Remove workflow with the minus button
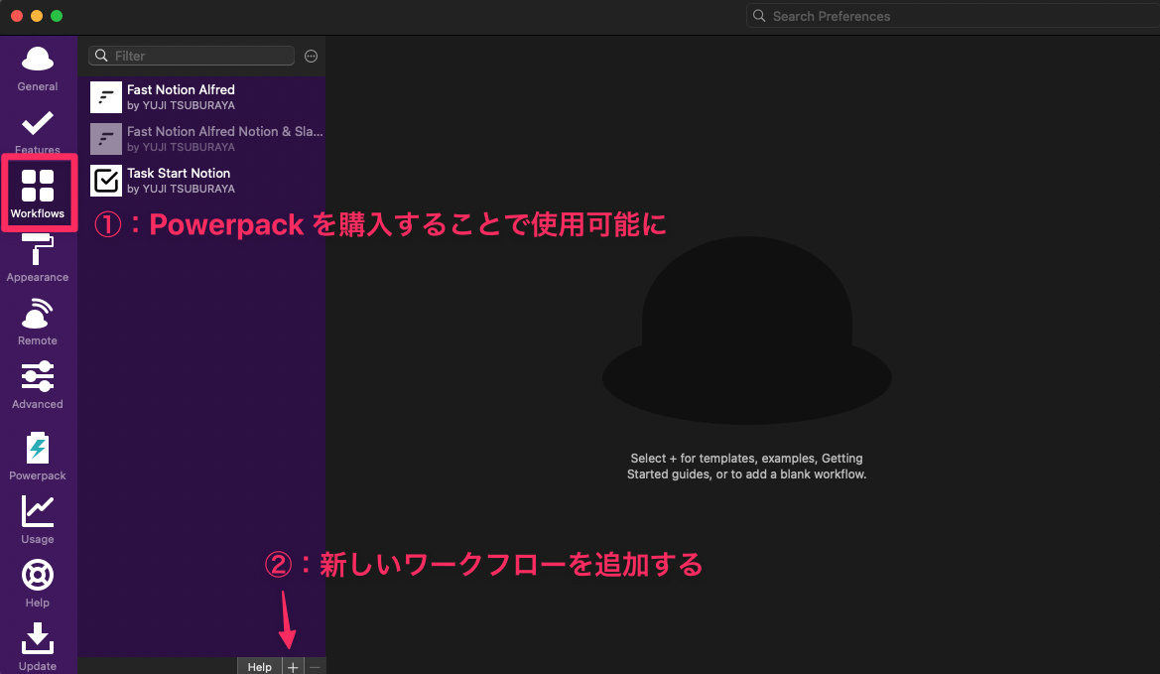Viewport: 1160px width, 674px height. (x=316, y=667)
